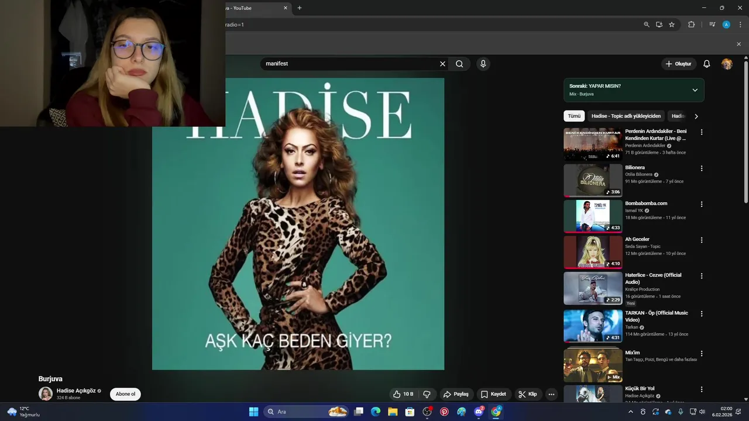Open Chrome media controls icon
The width and height of the screenshot is (749, 421).
coord(712,25)
